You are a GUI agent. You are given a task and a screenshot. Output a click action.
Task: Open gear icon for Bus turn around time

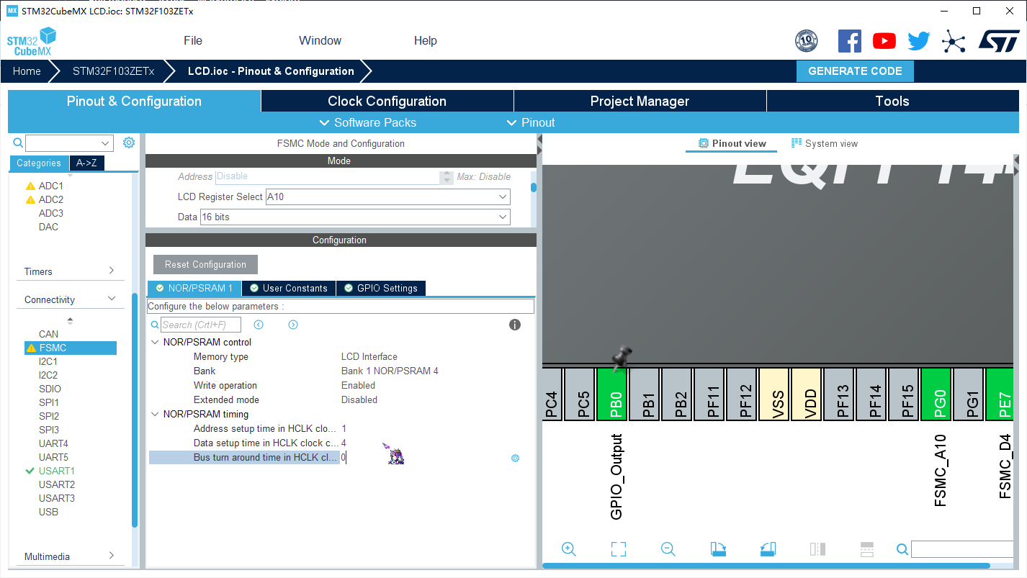click(515, 458)
